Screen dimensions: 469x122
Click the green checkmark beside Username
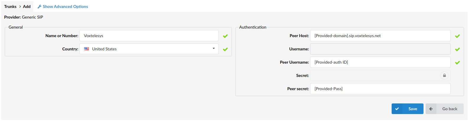point(457,49)
